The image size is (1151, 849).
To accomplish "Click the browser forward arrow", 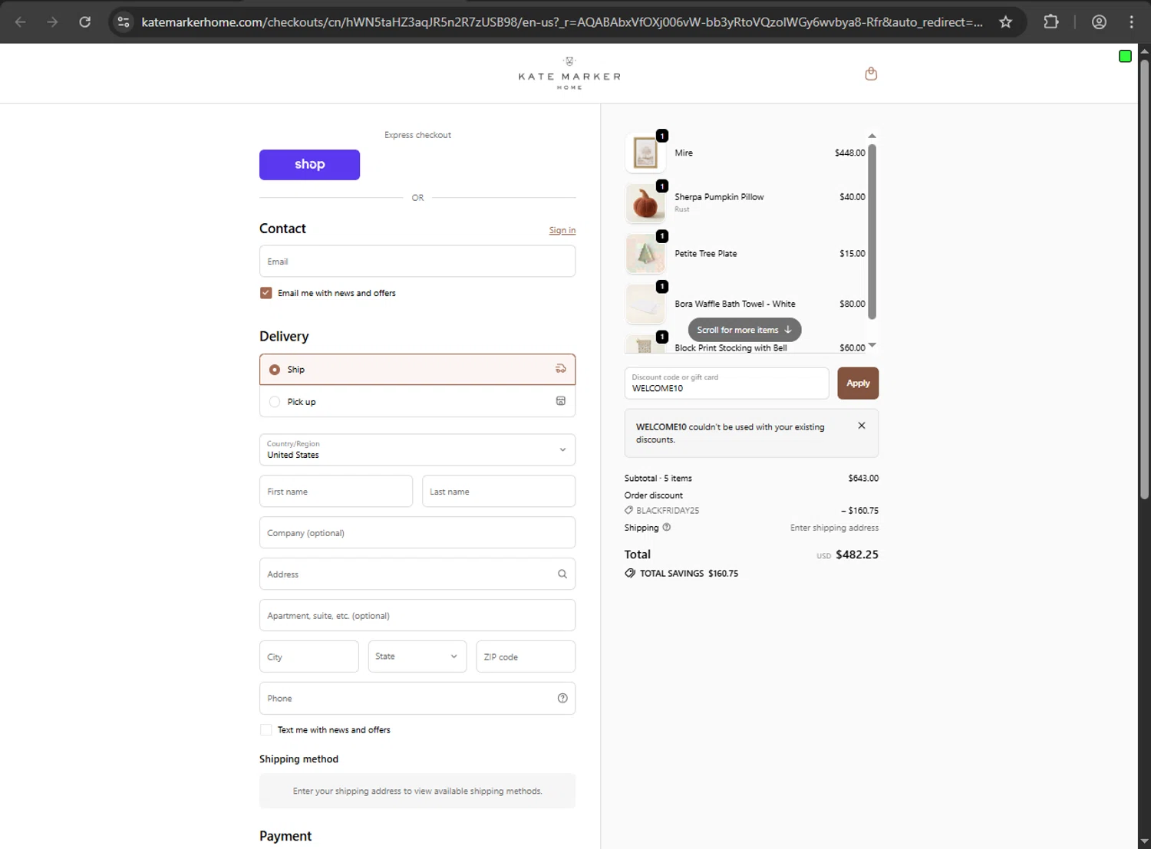I will (52, 21).
